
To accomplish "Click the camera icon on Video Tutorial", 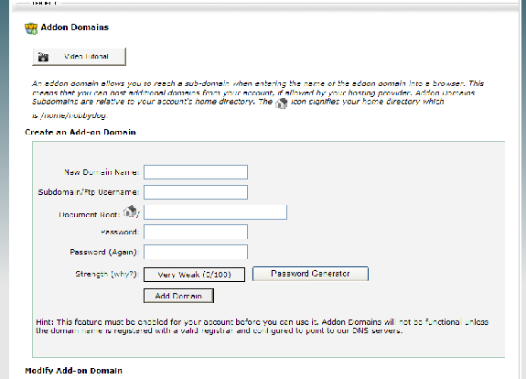I will [43, 57].
